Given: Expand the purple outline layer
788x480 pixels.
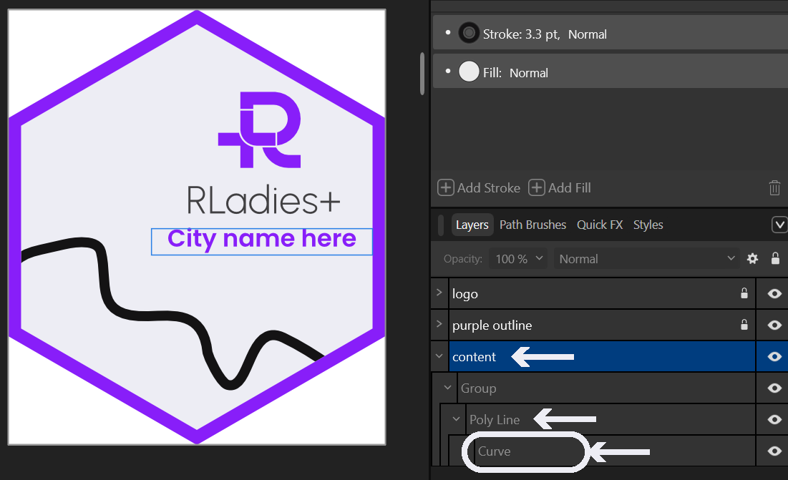Looking at the screenshot, I should (439, 324).
